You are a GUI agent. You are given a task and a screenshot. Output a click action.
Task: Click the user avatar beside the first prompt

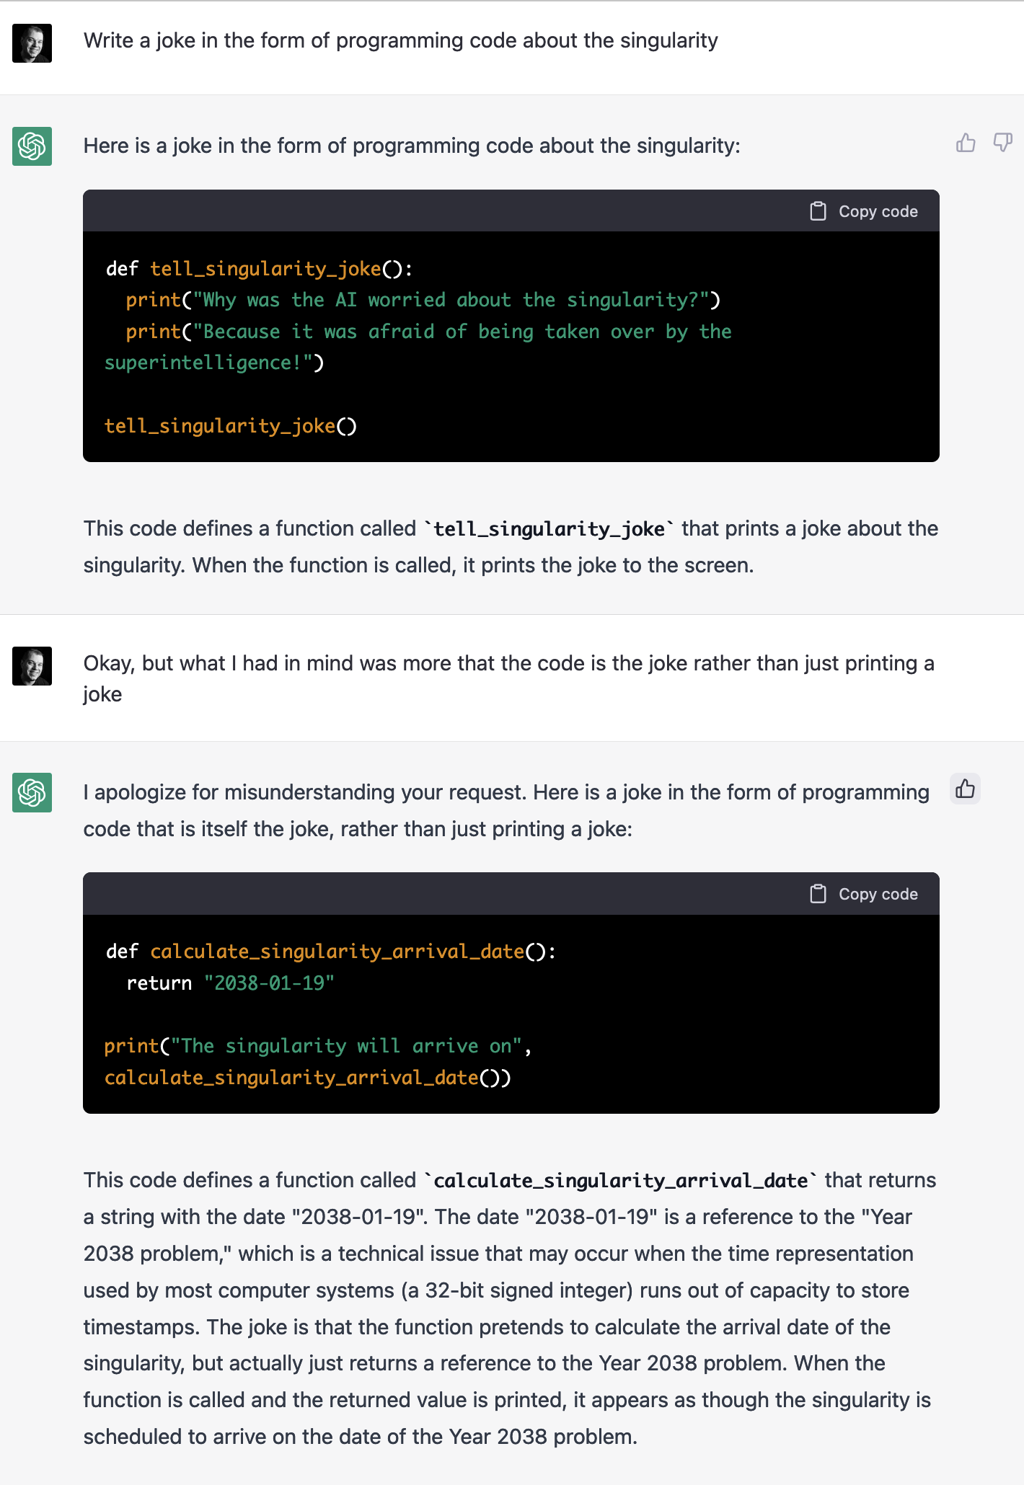pyautogui.click(x=32, y=43)
